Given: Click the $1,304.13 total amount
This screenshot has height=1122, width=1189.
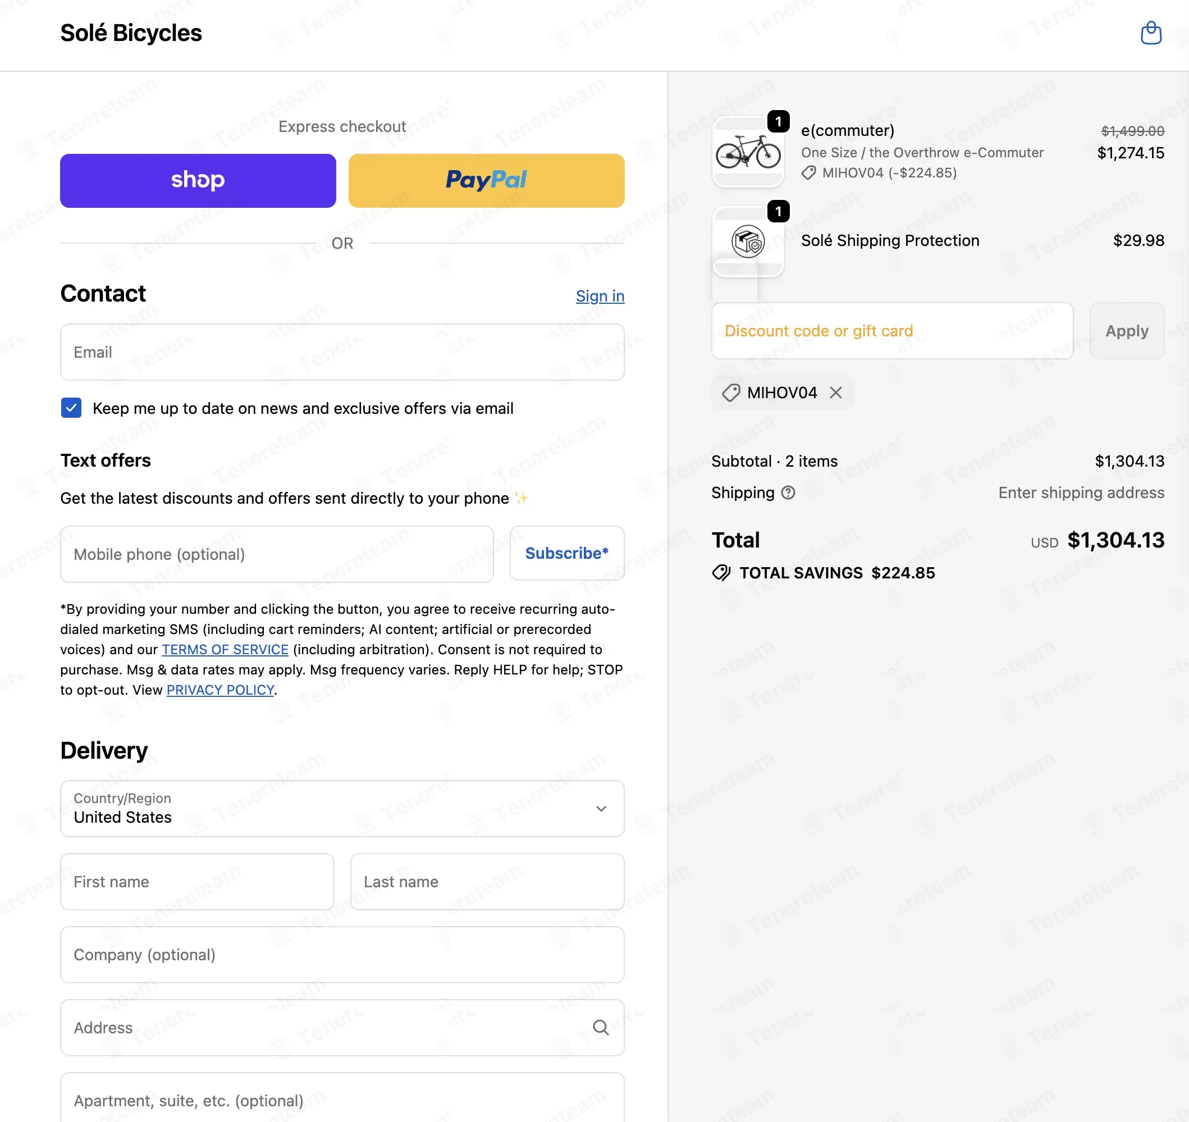Looking at the screenshot, I should point(1116,540).
